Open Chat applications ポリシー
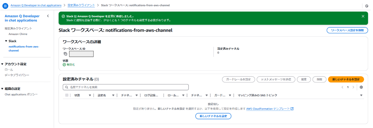Image resolution: width=373 pixels, height=128 pixels. [x=21, y=94]
